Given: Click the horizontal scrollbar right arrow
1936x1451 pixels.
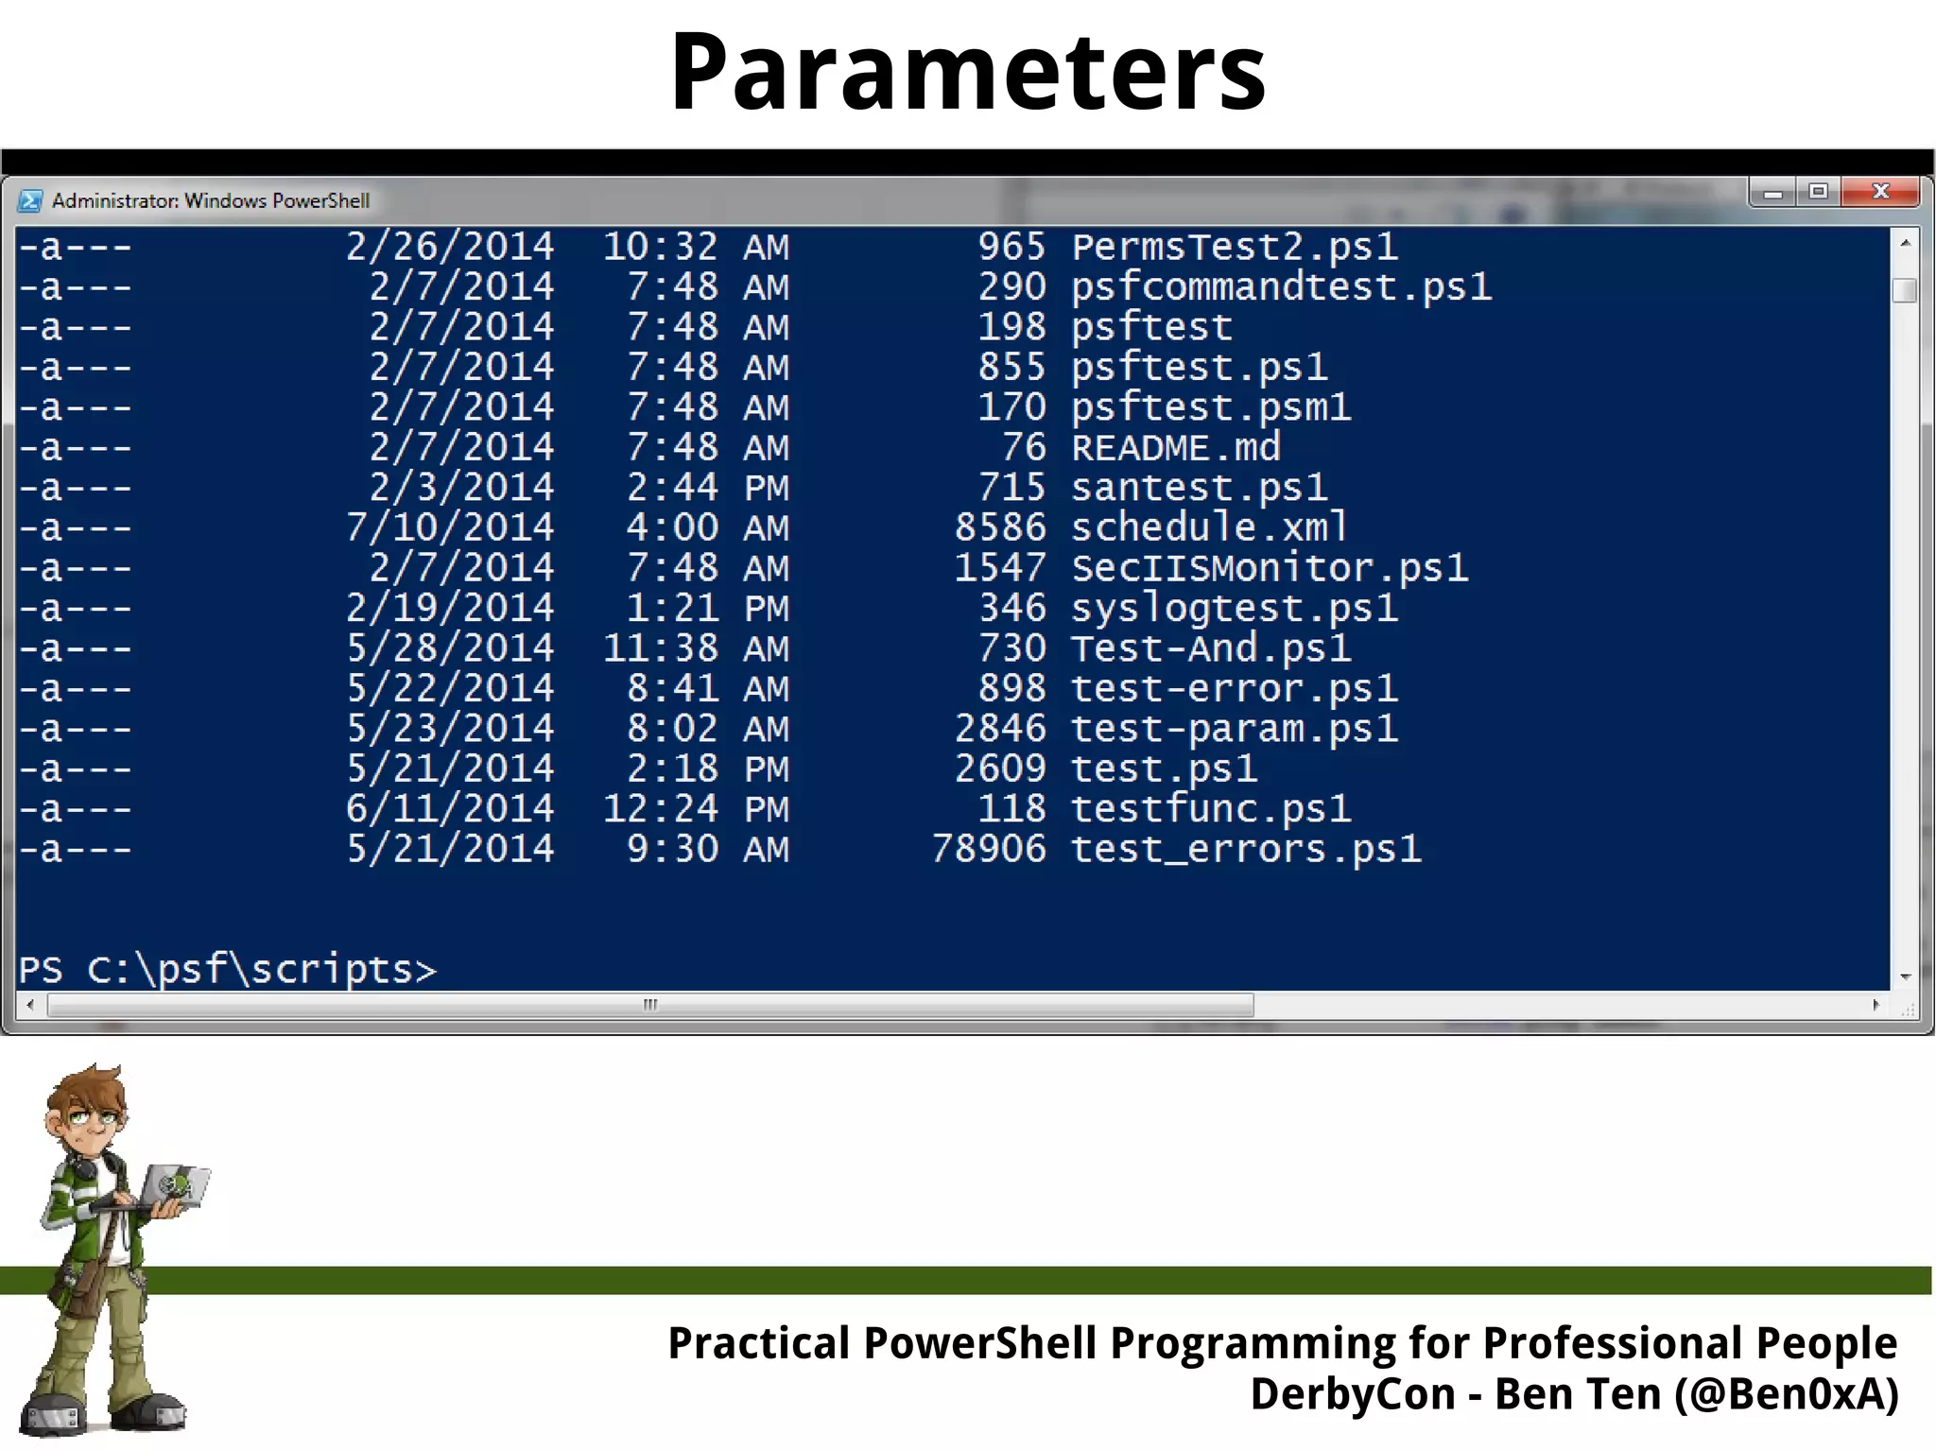Looking at the screenshot, I should [1876, 1005].
